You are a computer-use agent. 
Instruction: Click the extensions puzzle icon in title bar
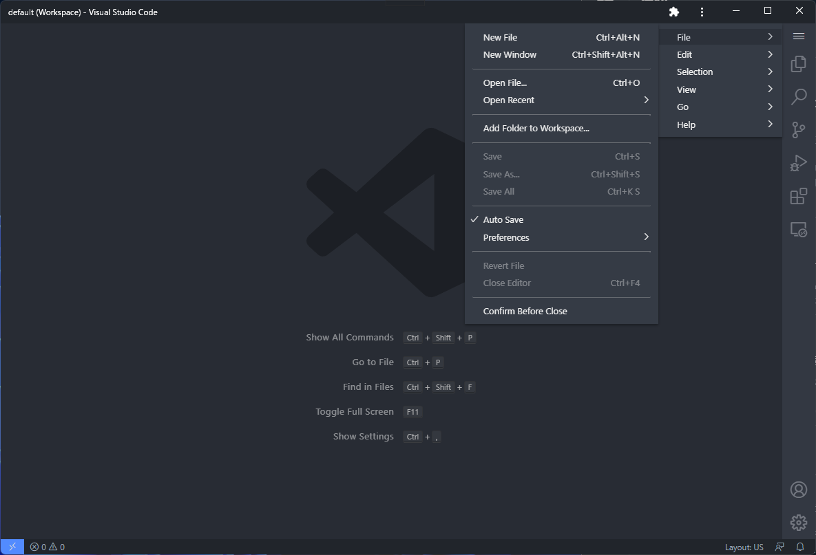674,12
